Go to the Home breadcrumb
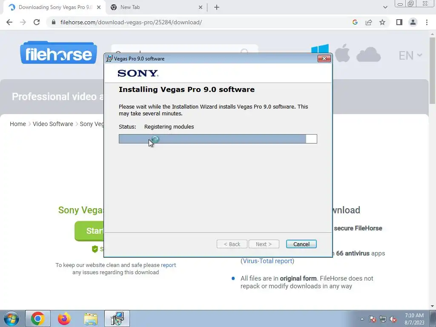436x327 pixels. 18,124
